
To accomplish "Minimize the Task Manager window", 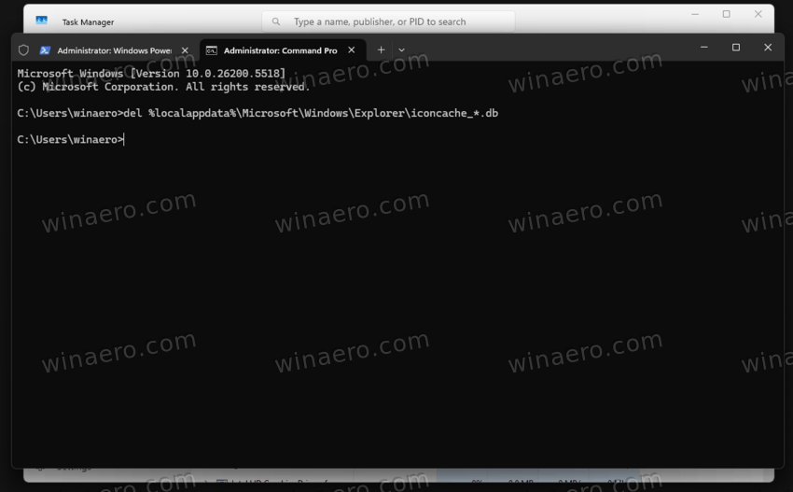I will point(695,14).
